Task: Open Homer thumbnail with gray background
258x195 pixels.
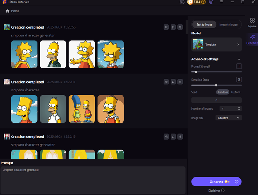Action: coord(53,109)
